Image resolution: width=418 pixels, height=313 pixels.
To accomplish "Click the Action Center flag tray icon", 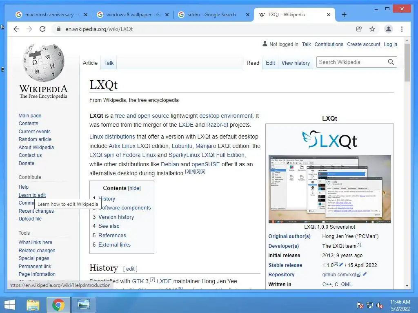I will click(x=360, y=305).
